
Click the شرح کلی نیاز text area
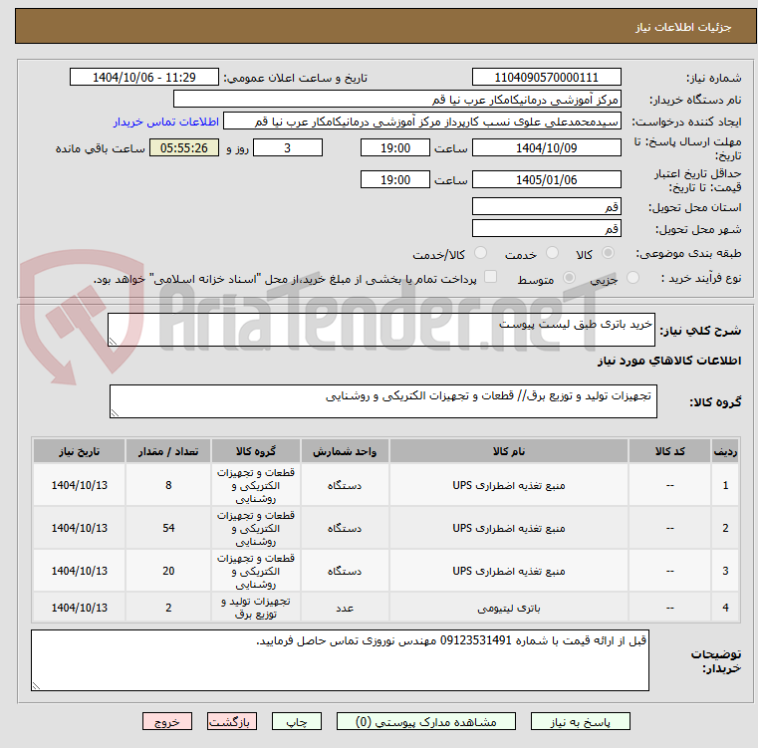point(381,330)
